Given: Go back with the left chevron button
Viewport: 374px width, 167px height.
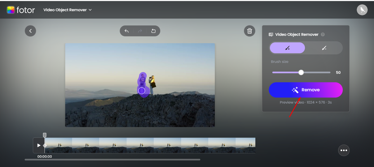Looking at the screenshot, I should point(30,31).
